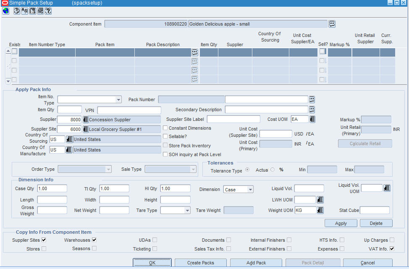409x269 pixels.
Task: Open comment icon in first pack table row
Action: tap(194, 52)
